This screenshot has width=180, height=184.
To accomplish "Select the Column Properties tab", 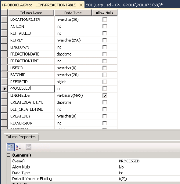I will click(x=21, y=137).
